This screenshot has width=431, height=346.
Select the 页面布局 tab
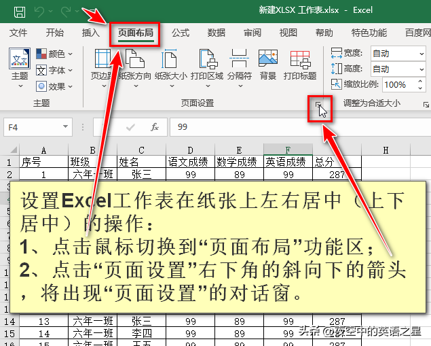(136, 33)
